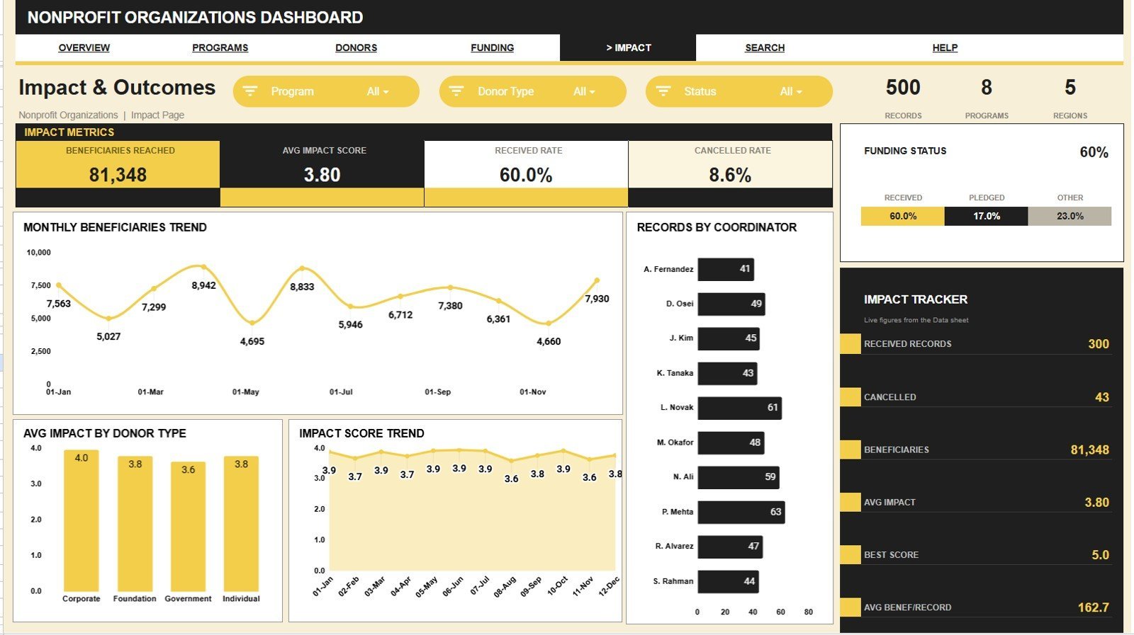Click the yellow marker beside Best Score
This screenshot has width=1134, height=635.
pyautogui.click(x=850, y=555)
